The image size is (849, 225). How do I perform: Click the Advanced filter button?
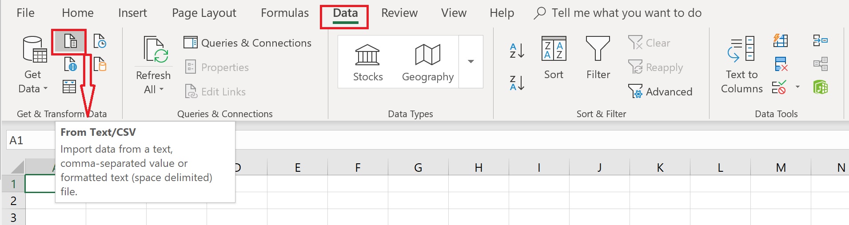[x=660, y=92]
